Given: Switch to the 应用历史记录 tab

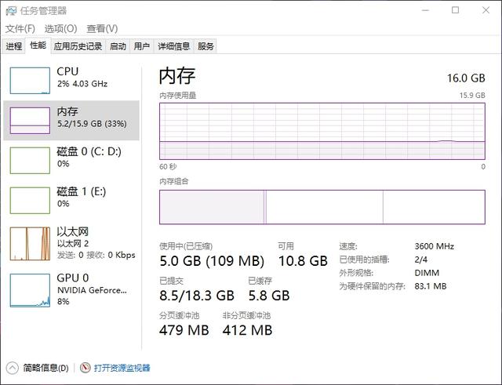Looking at the screenshot, I should [78, 46].
